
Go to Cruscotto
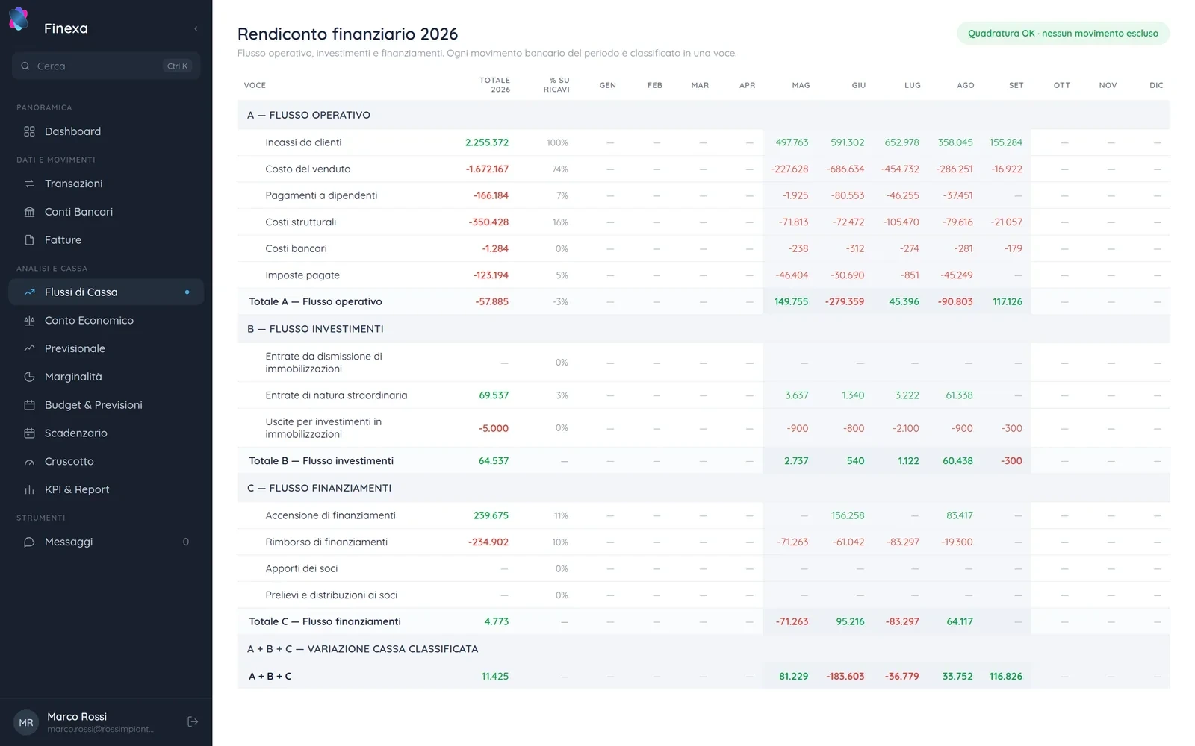(106, 462)
